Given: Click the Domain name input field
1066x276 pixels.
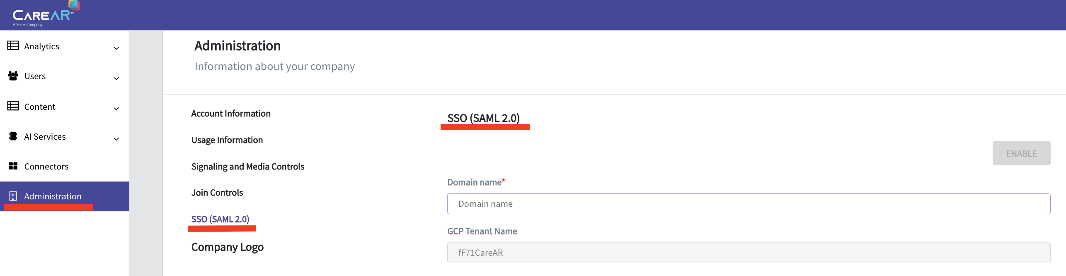Looking at the screenshot, I should coord(748,204).
